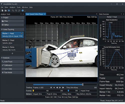
Task: Start Auto-Track analysis
Action: (x=12, y=62)
